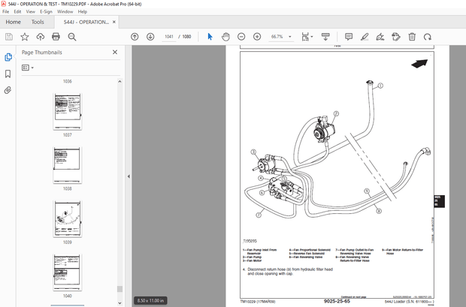Go to the previous page
Viewport: 466px width, 307px height.
tap(135, 37)
